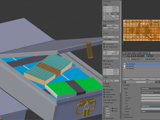The height and width of the screenshot is (120, 160).
Task: Expand the Volume panel
Action: pos(124,115)
